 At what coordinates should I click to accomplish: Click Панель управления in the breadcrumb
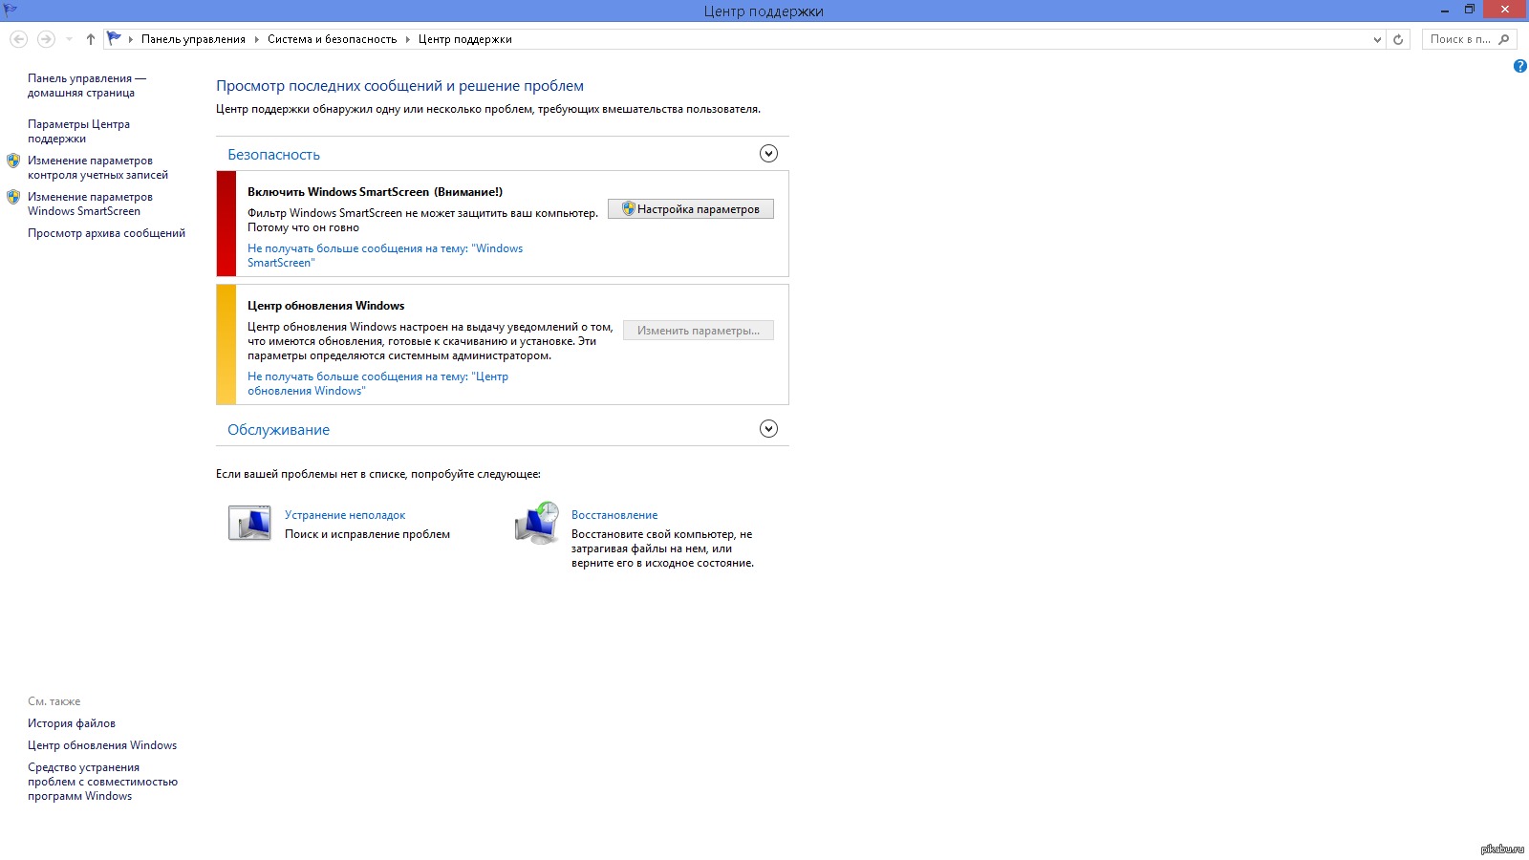[x=193, y=39]
